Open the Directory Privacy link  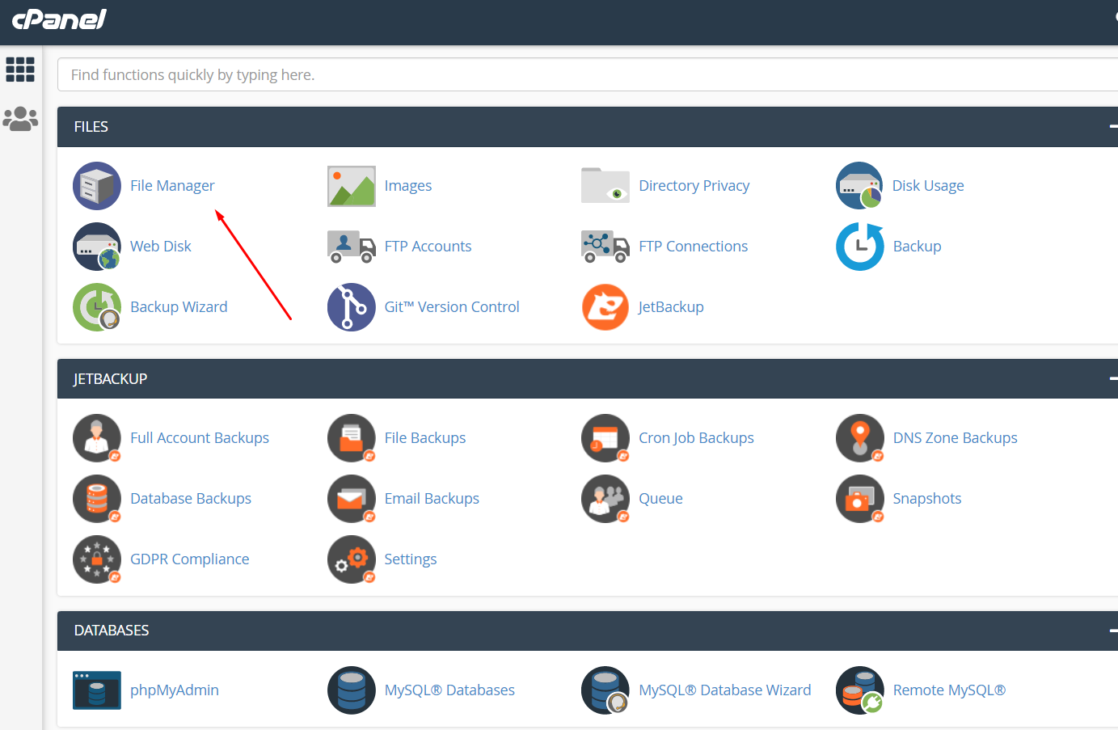pos(694,186)
